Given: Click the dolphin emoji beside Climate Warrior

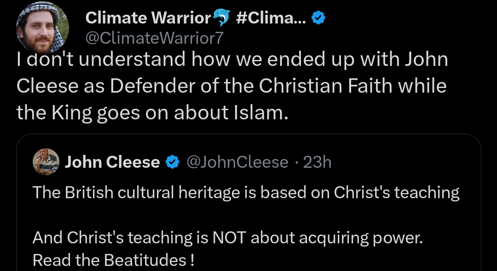Looking at the screenshot, I should pos(222,18).
